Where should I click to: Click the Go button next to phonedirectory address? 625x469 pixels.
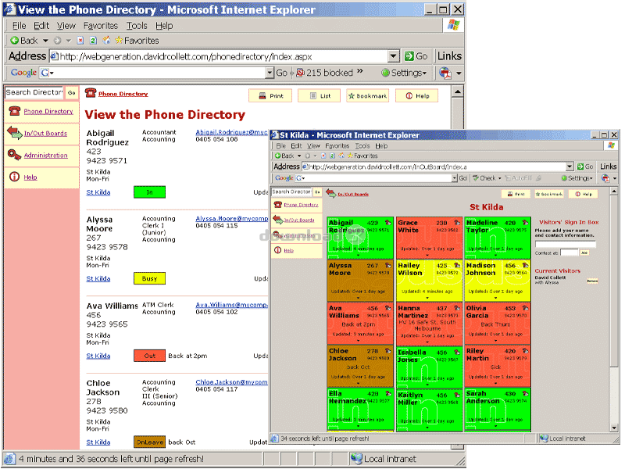click(416, 56)
